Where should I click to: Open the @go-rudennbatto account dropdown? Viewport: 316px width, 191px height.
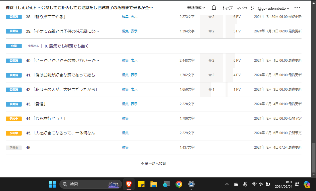click(x=273, y=8)
